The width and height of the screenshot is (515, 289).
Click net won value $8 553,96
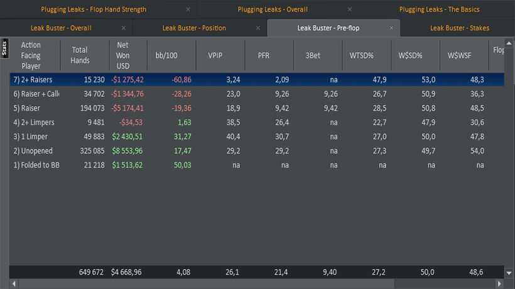[x=127, y=151]
